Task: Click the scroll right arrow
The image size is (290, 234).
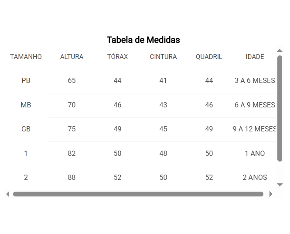Action: tap(271, 194)
